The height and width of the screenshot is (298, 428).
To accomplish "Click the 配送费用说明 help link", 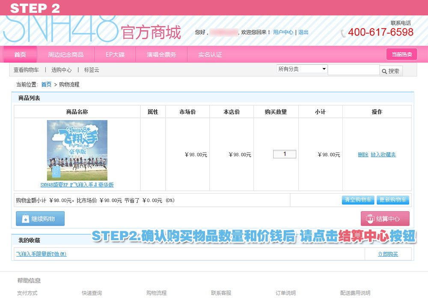I will [x=355, y=293].
